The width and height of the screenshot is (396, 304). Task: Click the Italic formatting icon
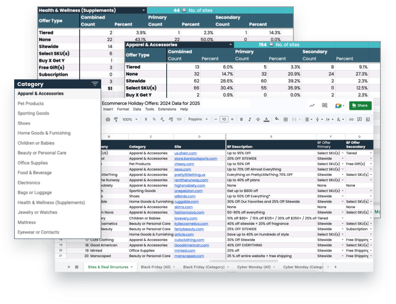tap(248, 119)
